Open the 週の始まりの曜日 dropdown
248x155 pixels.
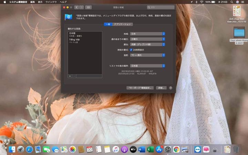tap(147, 39)
